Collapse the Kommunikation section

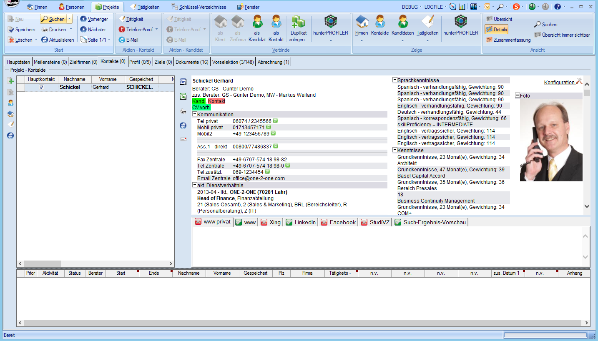(194, 115)
